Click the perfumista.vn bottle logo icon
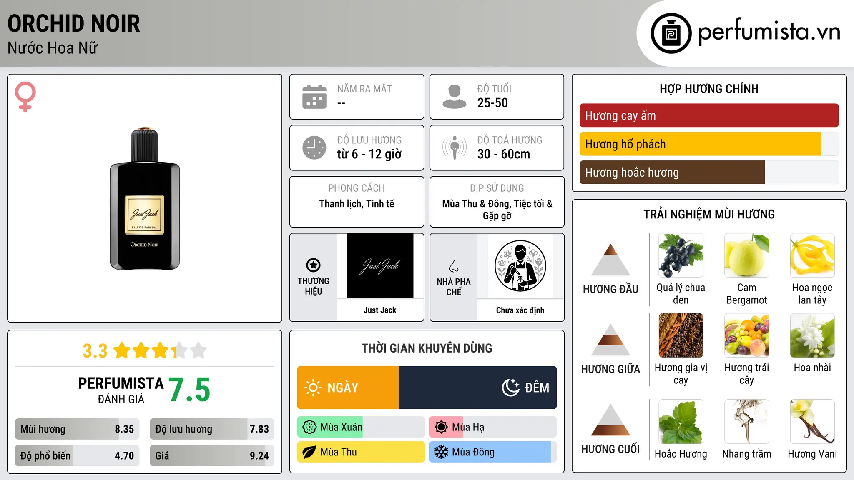The width and height of the screenshot is (854, 480). click(671, 33)
